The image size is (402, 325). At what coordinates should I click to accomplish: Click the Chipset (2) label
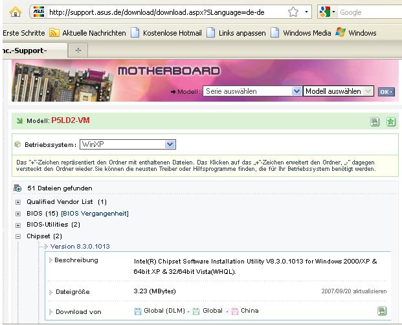pyautogui.click(x=45, y=236)
